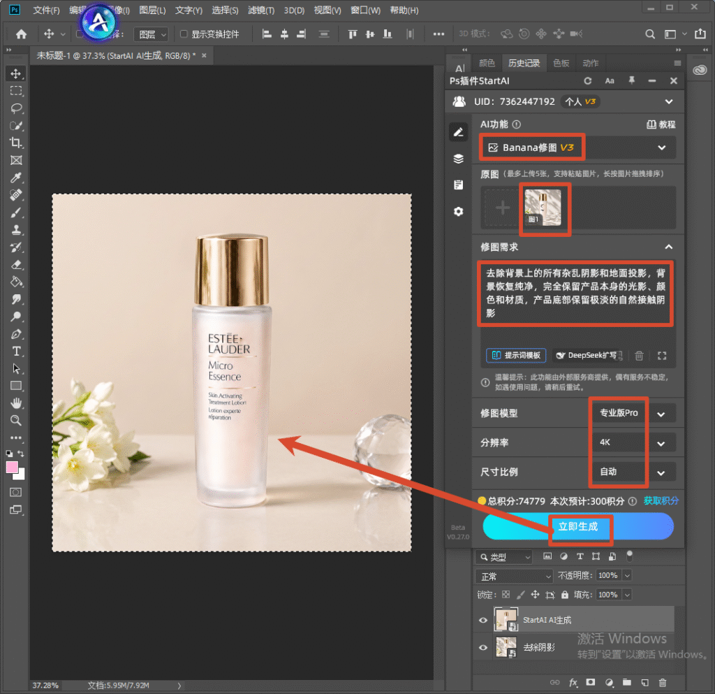Hide the StartAI AI生成 layer

(483, 620)
